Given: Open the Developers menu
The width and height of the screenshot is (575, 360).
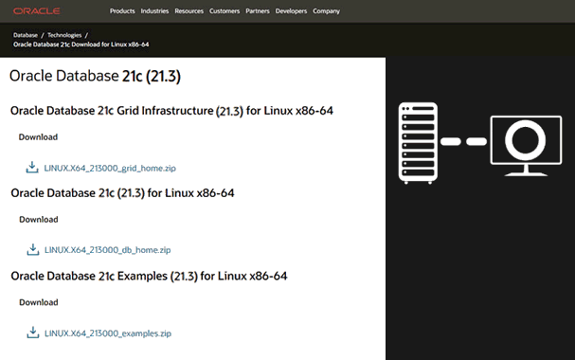Looking at the screenshot, I should click(x=291, y=11).
